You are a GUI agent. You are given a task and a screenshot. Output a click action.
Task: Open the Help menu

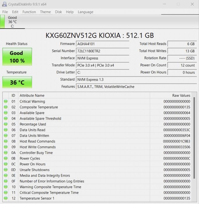(70, 12)
